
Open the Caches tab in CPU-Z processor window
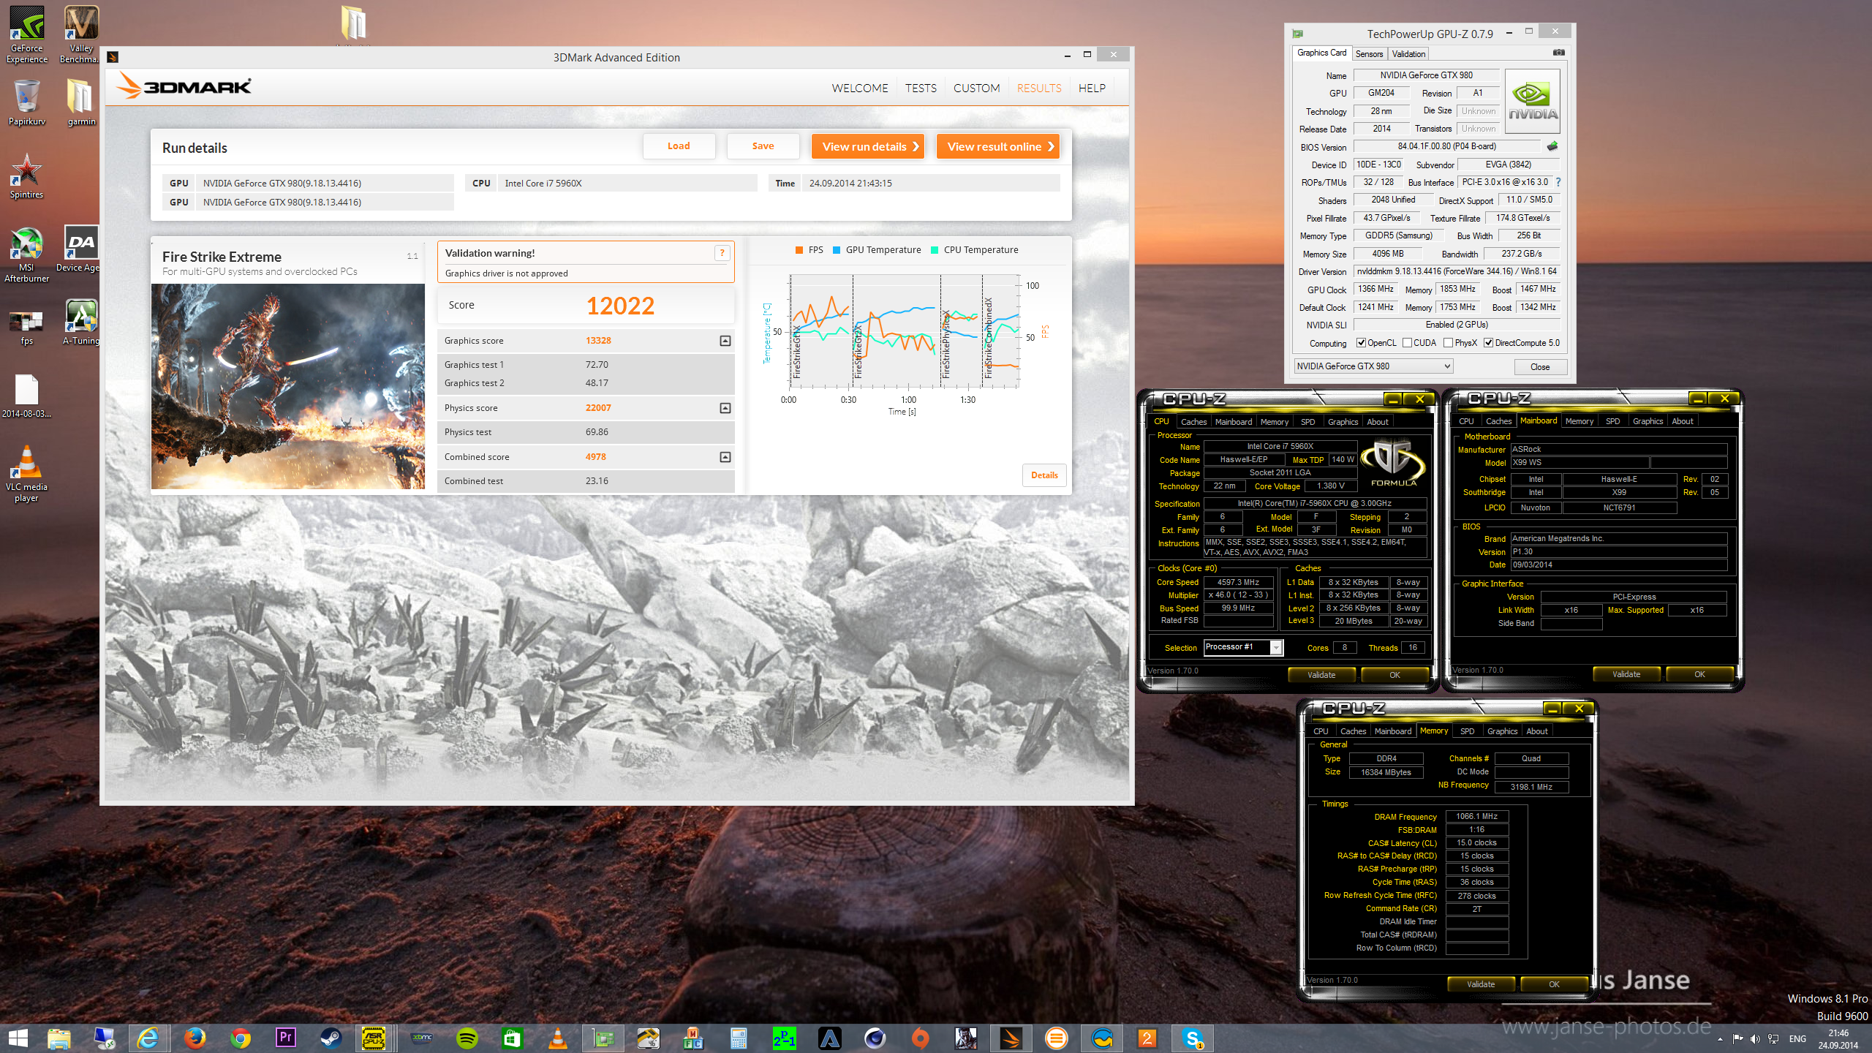[1193, 422]
